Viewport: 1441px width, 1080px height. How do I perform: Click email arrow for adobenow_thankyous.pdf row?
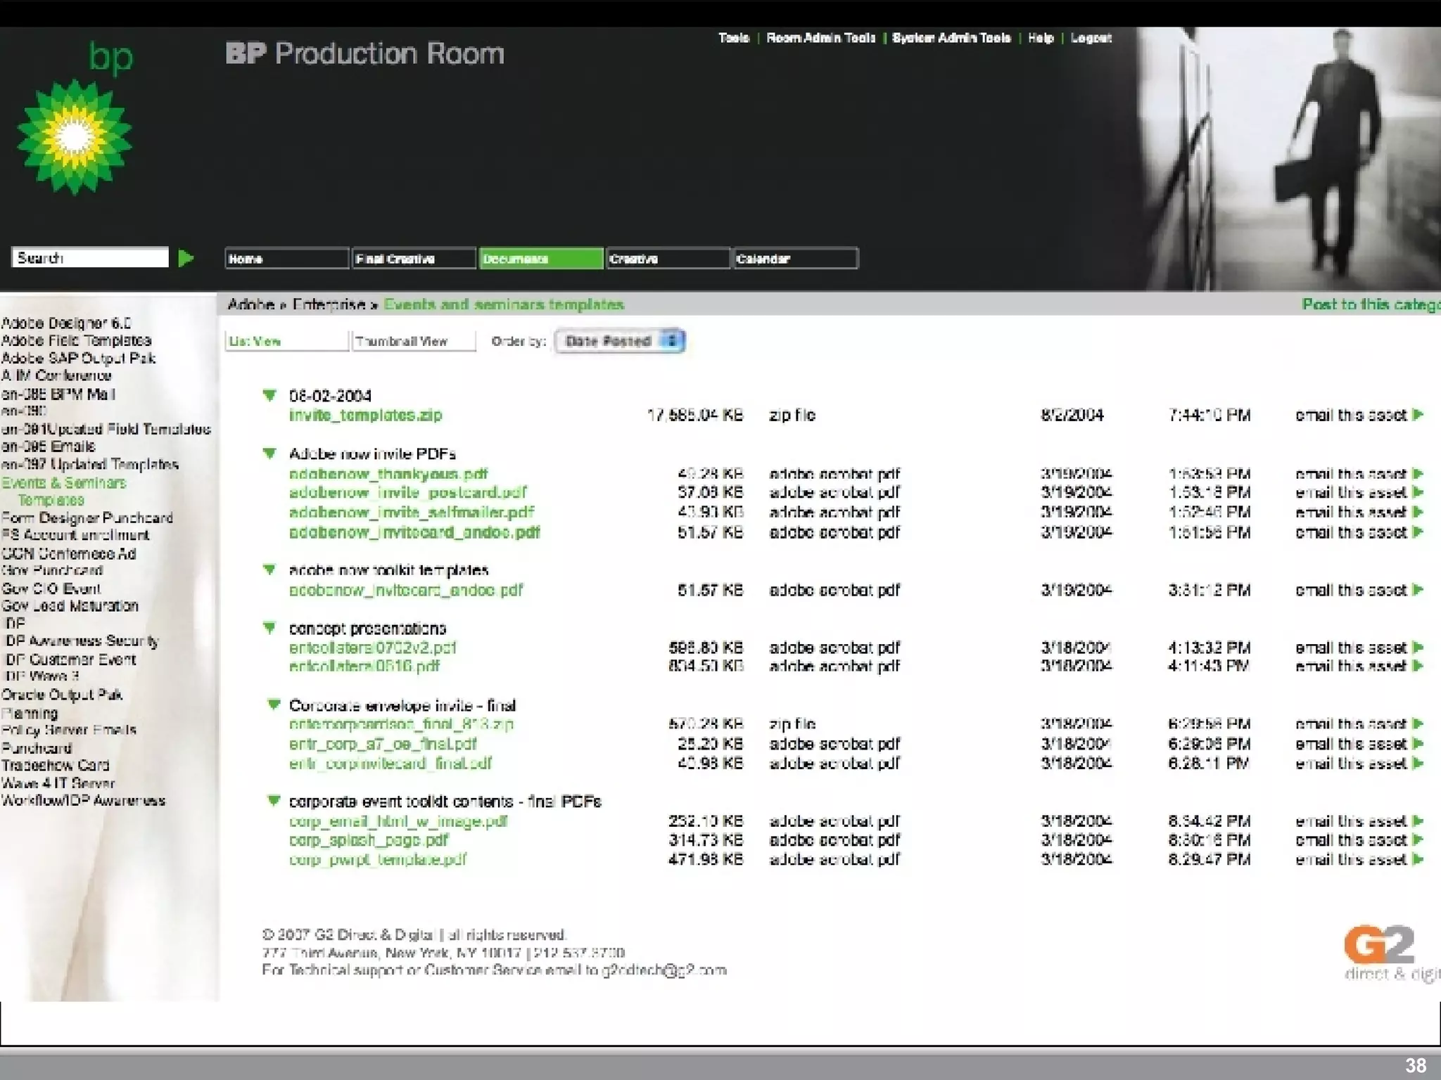point(1418,474)
